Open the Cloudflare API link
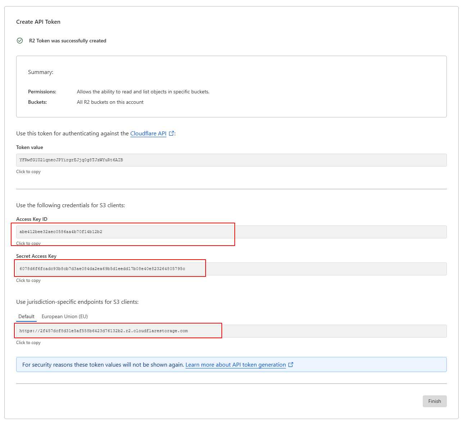The width and height of the screenshot is (463, 423). [x=148, y=133]
